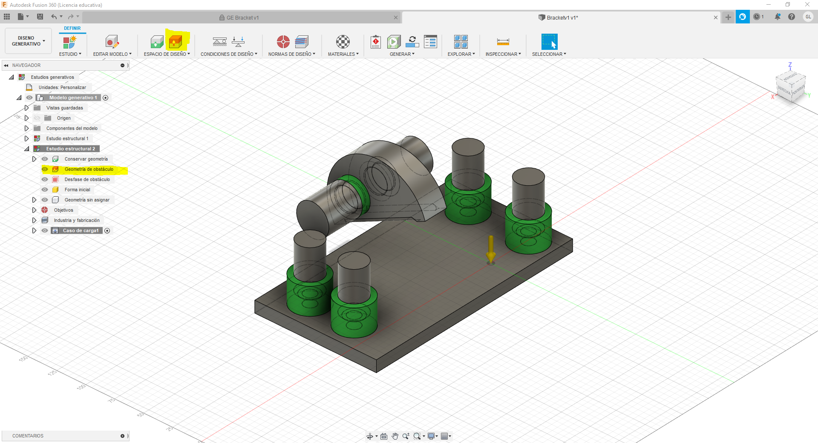The image size is (818, 443).
Task: Click the Redo arrow icon
Action: point(71,17)
